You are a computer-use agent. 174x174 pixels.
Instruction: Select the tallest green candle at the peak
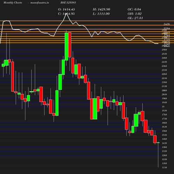point(66,47)
